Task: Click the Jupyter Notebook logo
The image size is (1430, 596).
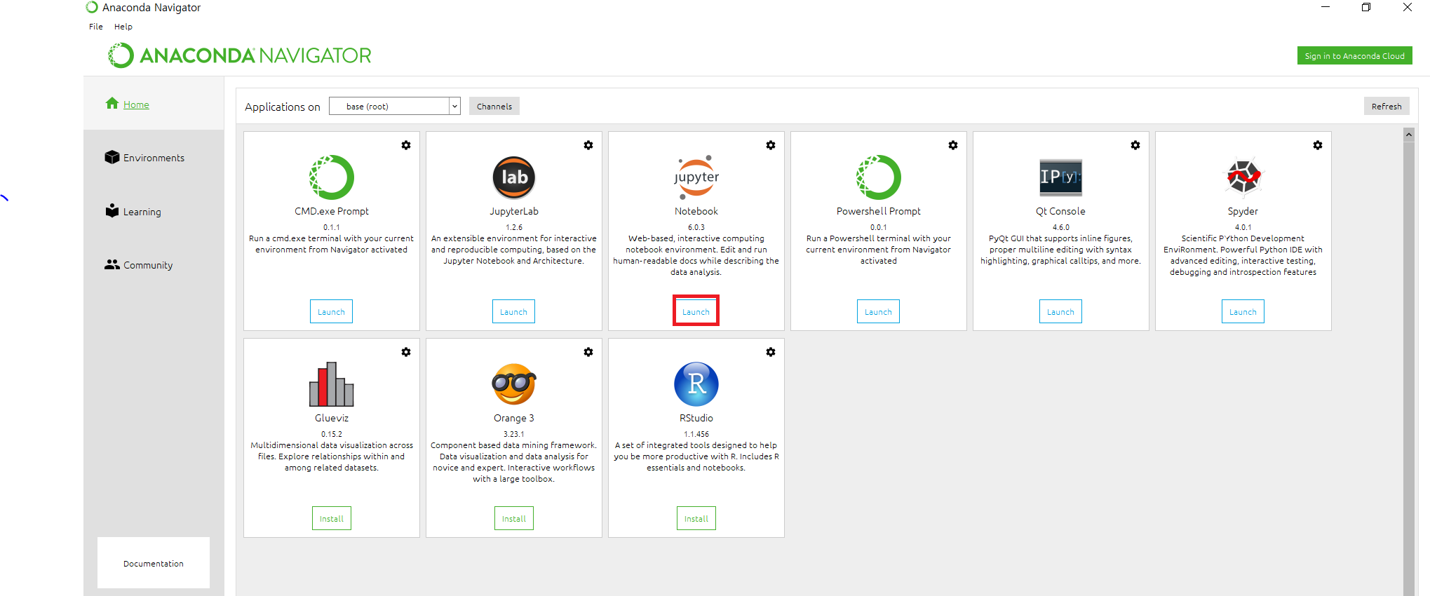Action: (696, 177)
